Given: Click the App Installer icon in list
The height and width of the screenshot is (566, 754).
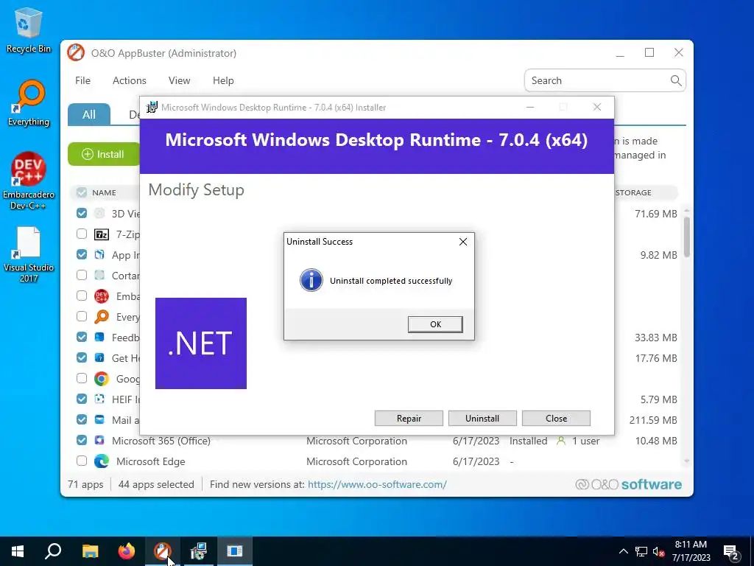Looking at the screenshot, I should pyautogui.click(x=99, y=254).
